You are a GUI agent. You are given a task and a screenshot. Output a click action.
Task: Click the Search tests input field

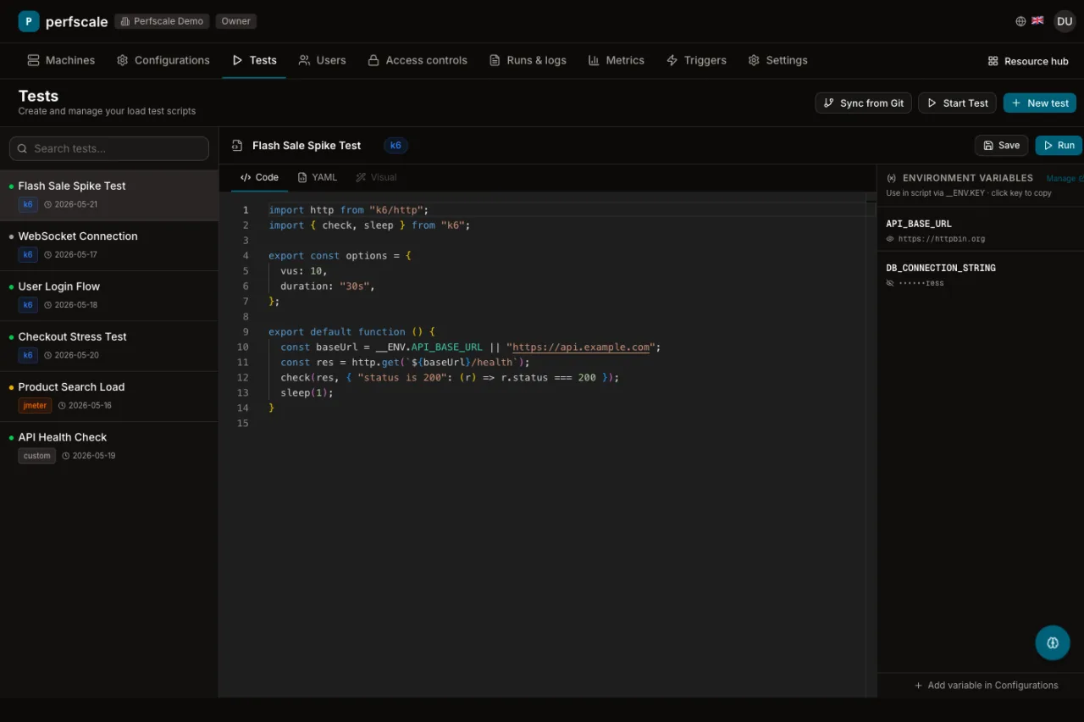tap(109, 148)
